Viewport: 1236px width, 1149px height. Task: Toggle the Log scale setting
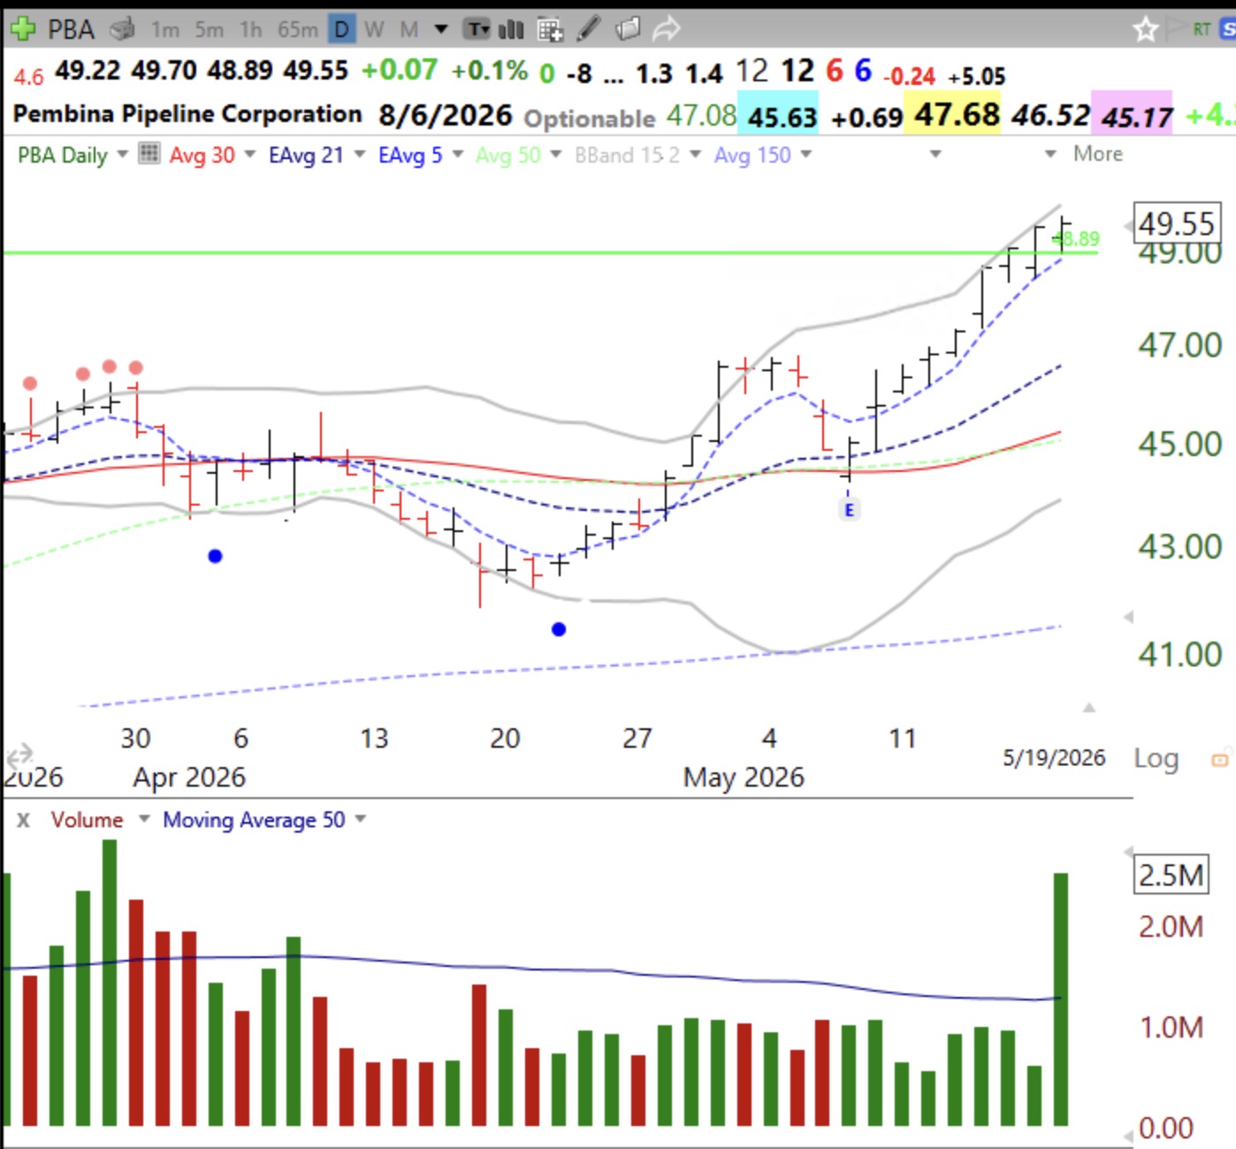point(1156,758)
